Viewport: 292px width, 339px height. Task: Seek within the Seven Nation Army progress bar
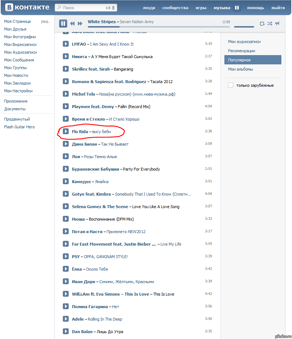coord(159,27)
